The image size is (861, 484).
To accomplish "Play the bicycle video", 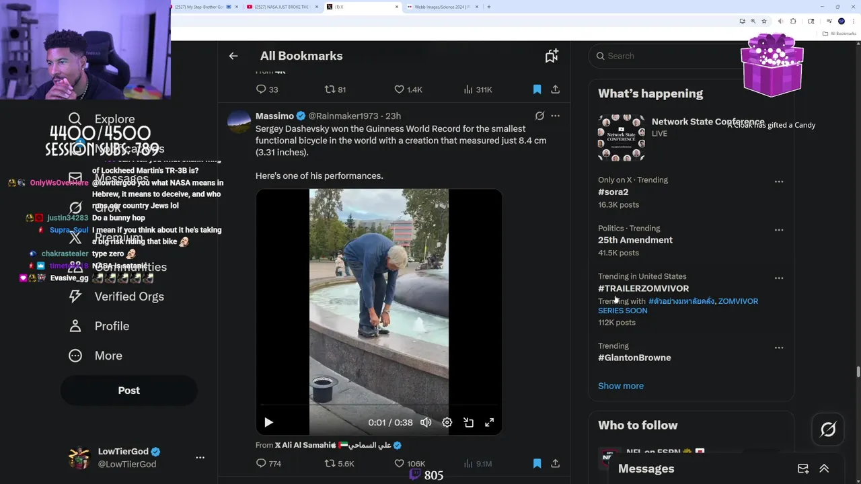I will coord(268,422).
